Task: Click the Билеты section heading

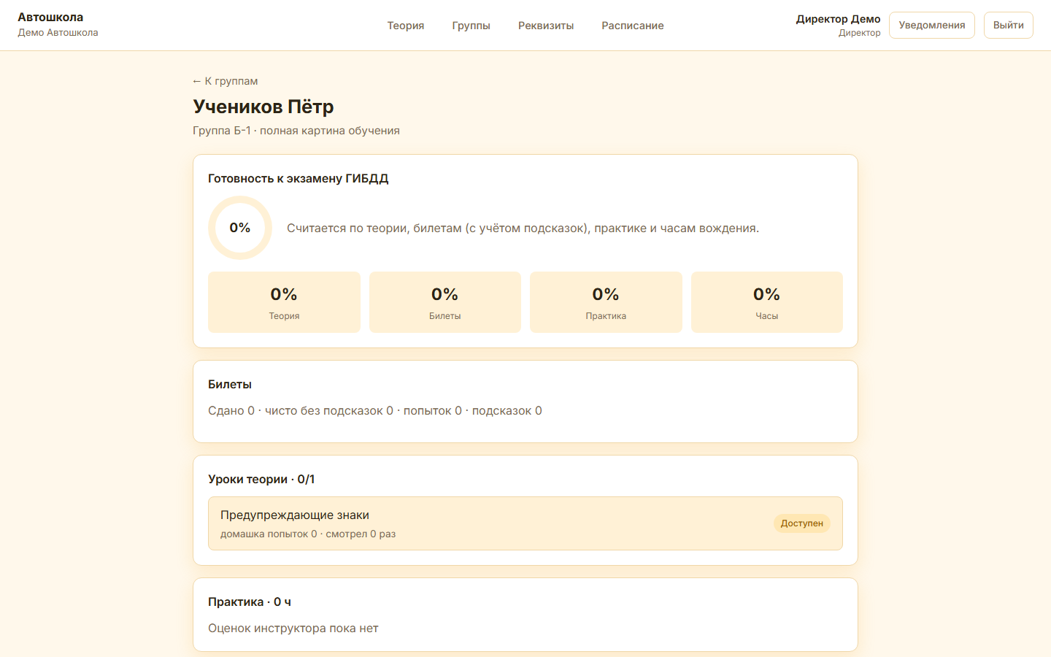Action: (x=230, y=384)
